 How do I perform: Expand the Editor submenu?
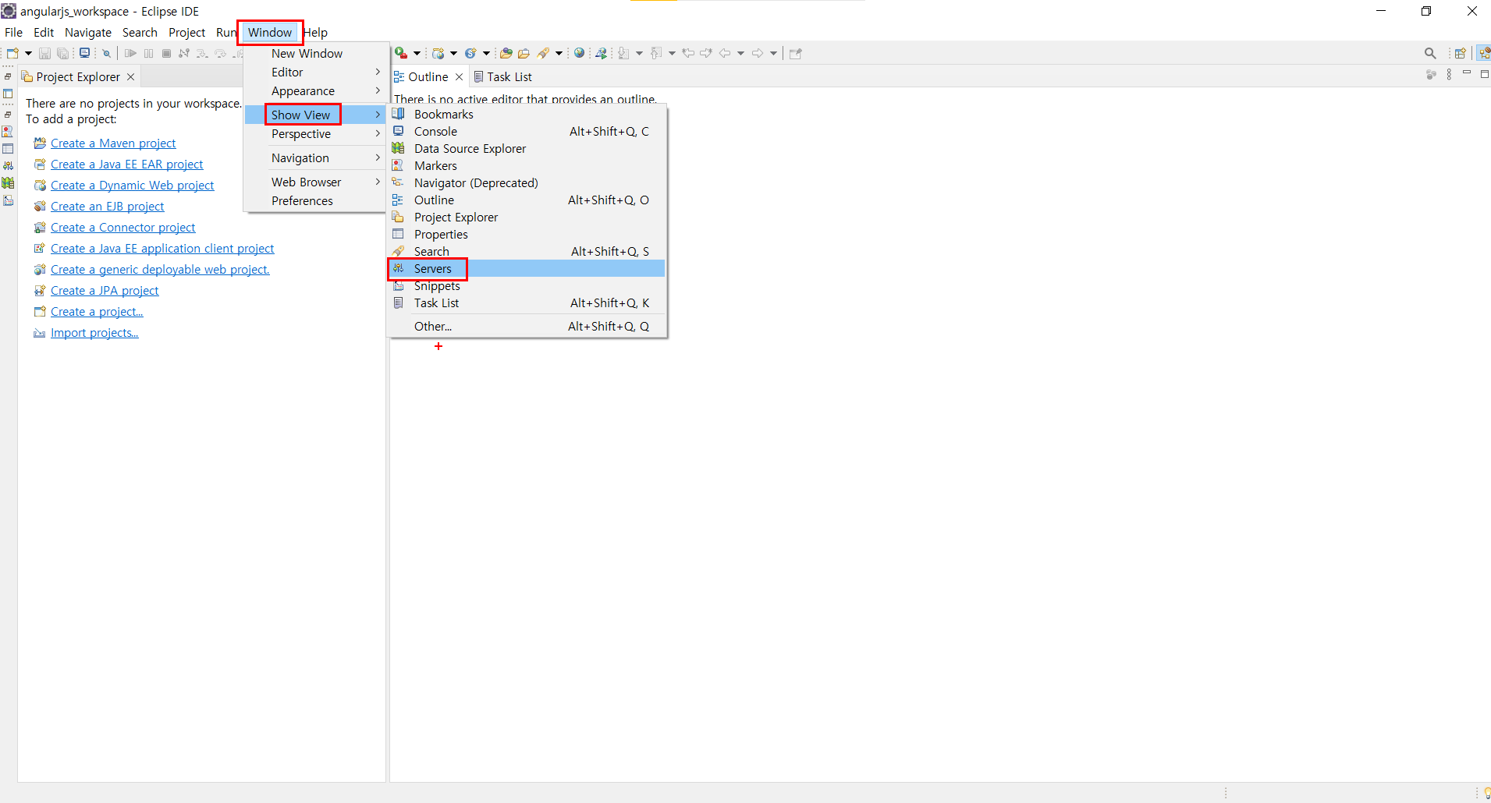pyautogui.click(x=315, y=72)
